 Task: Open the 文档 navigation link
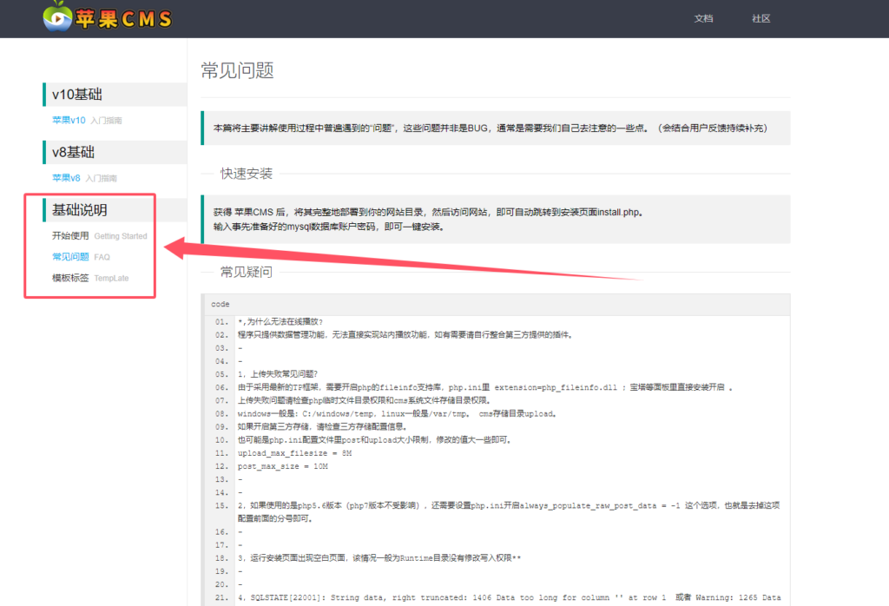703,19
